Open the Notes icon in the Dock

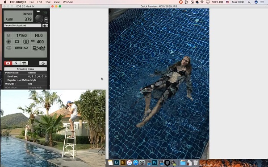tap(110, 163)
